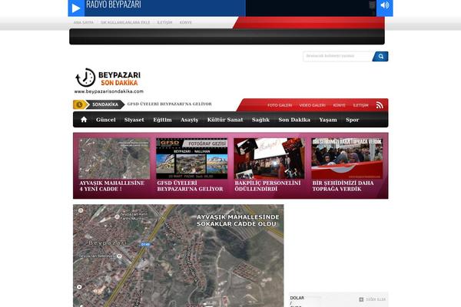Go to home via house icon

pos(84,120)
